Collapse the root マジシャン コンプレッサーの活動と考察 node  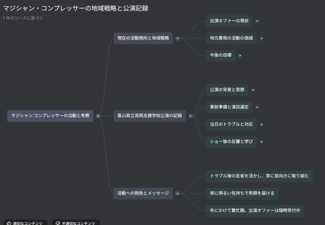point(97,116)
